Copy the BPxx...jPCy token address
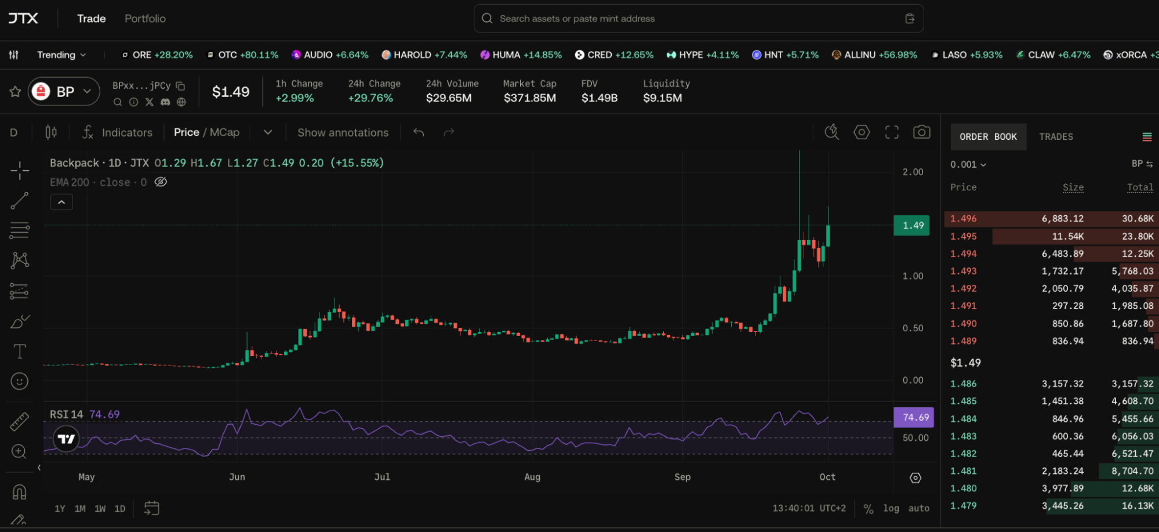 pyautogui.click(x=180, y=86)
